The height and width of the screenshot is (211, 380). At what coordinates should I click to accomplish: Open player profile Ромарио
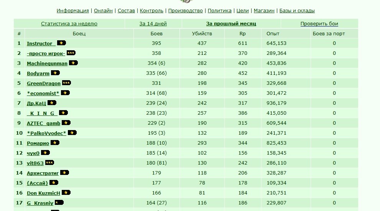tap(38, 143)
